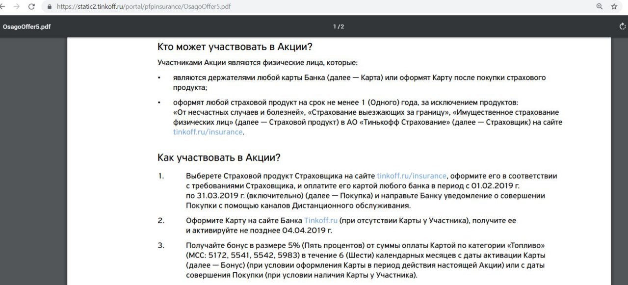
Task: Open the Tinkoff.ru link in step 2
Action: click(x=320, y=221)
